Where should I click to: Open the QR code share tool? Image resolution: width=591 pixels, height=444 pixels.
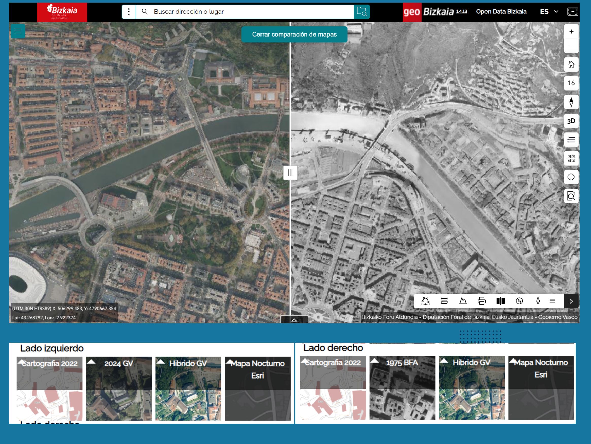click(x=571, y=158)
